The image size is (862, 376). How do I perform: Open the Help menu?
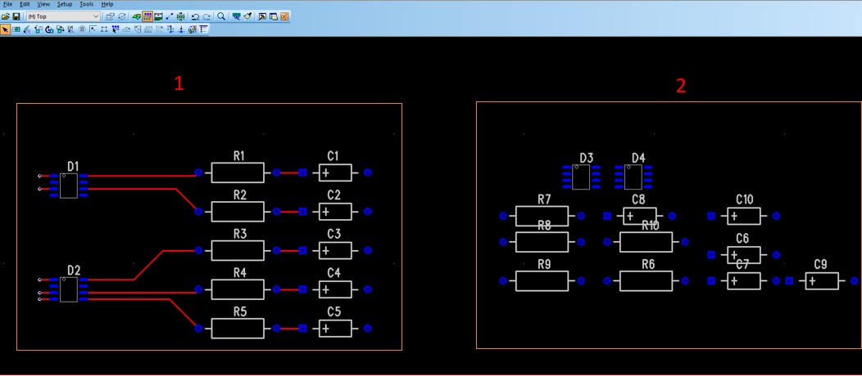(x=107, y=4)
